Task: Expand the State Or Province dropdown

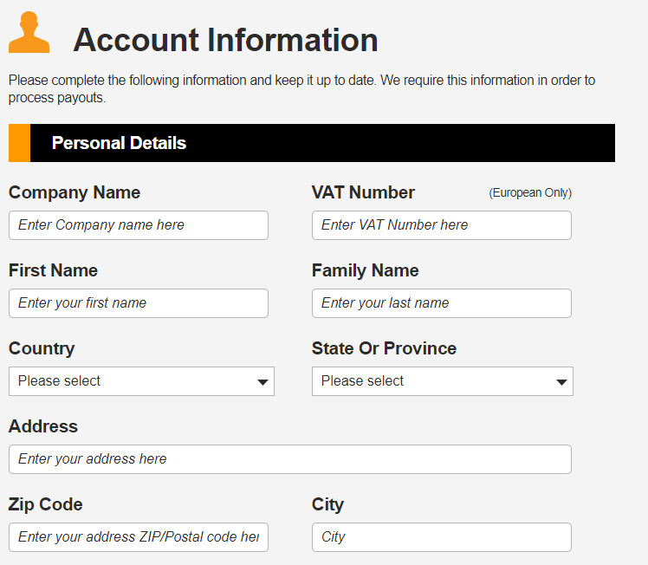Action: (x=442, y=381)
